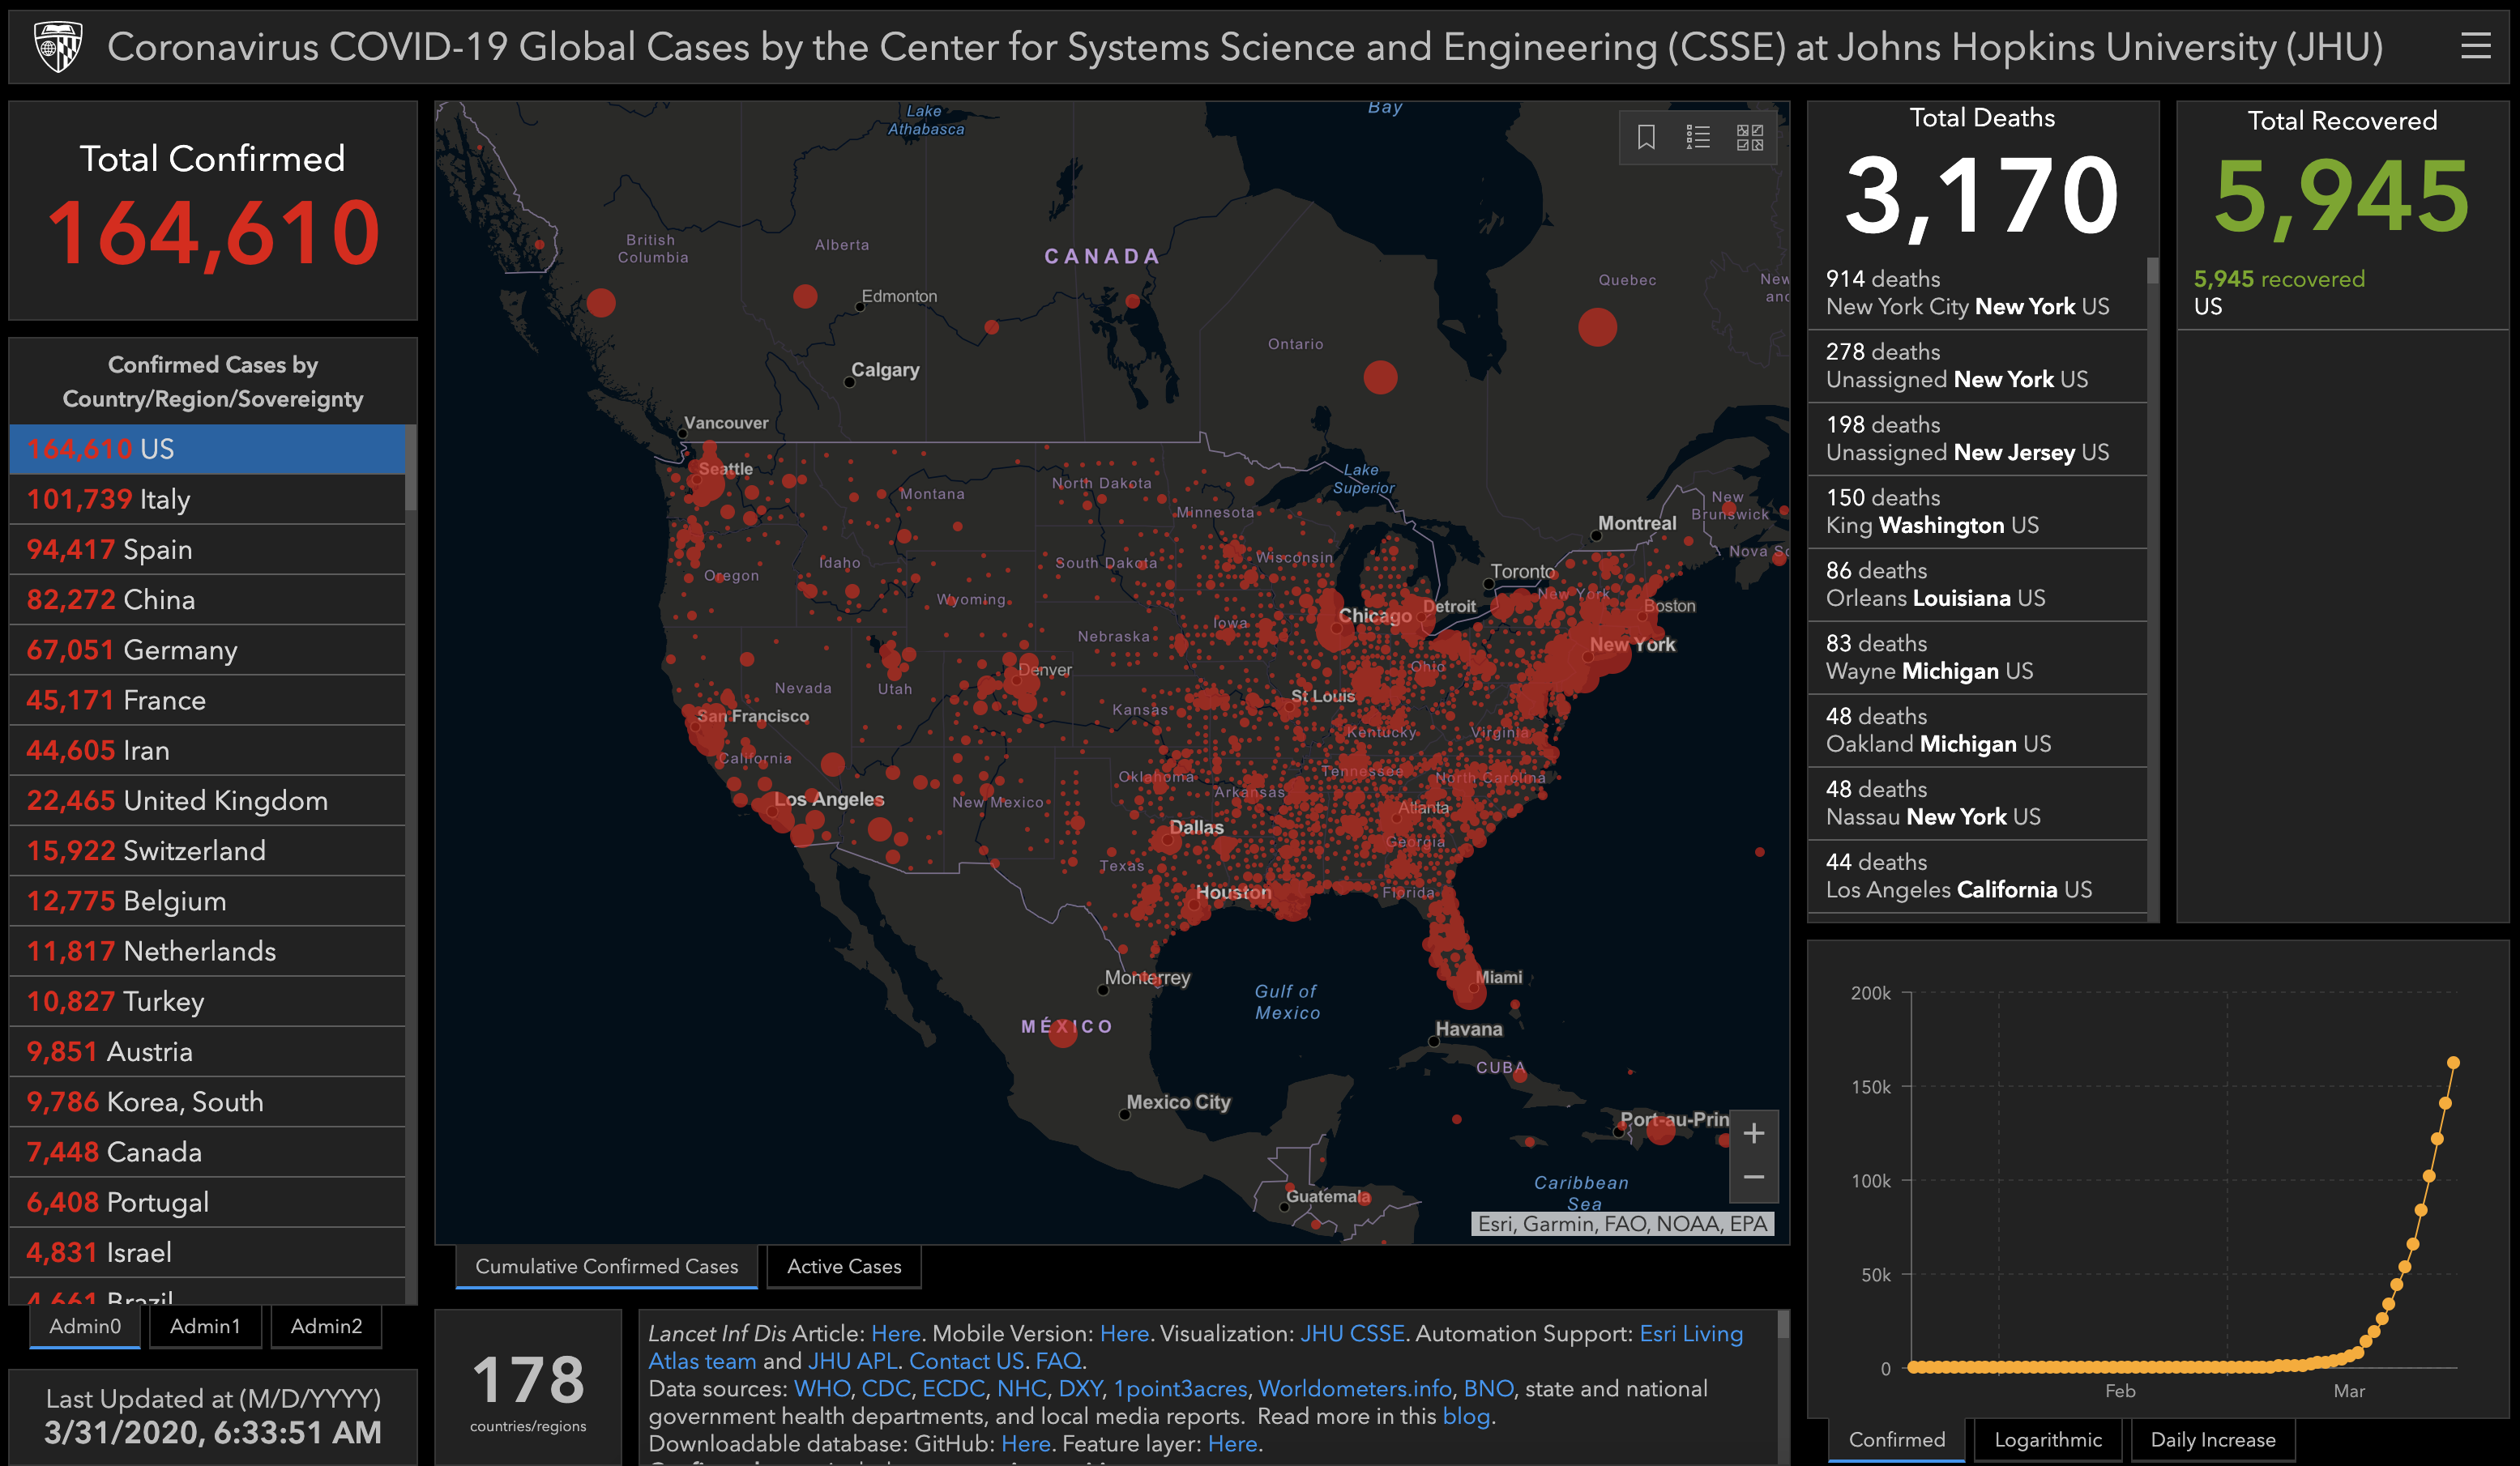Open the GitHub database Here link
Viewport: 2520px width, 1466px height.
[1025, 1443]
